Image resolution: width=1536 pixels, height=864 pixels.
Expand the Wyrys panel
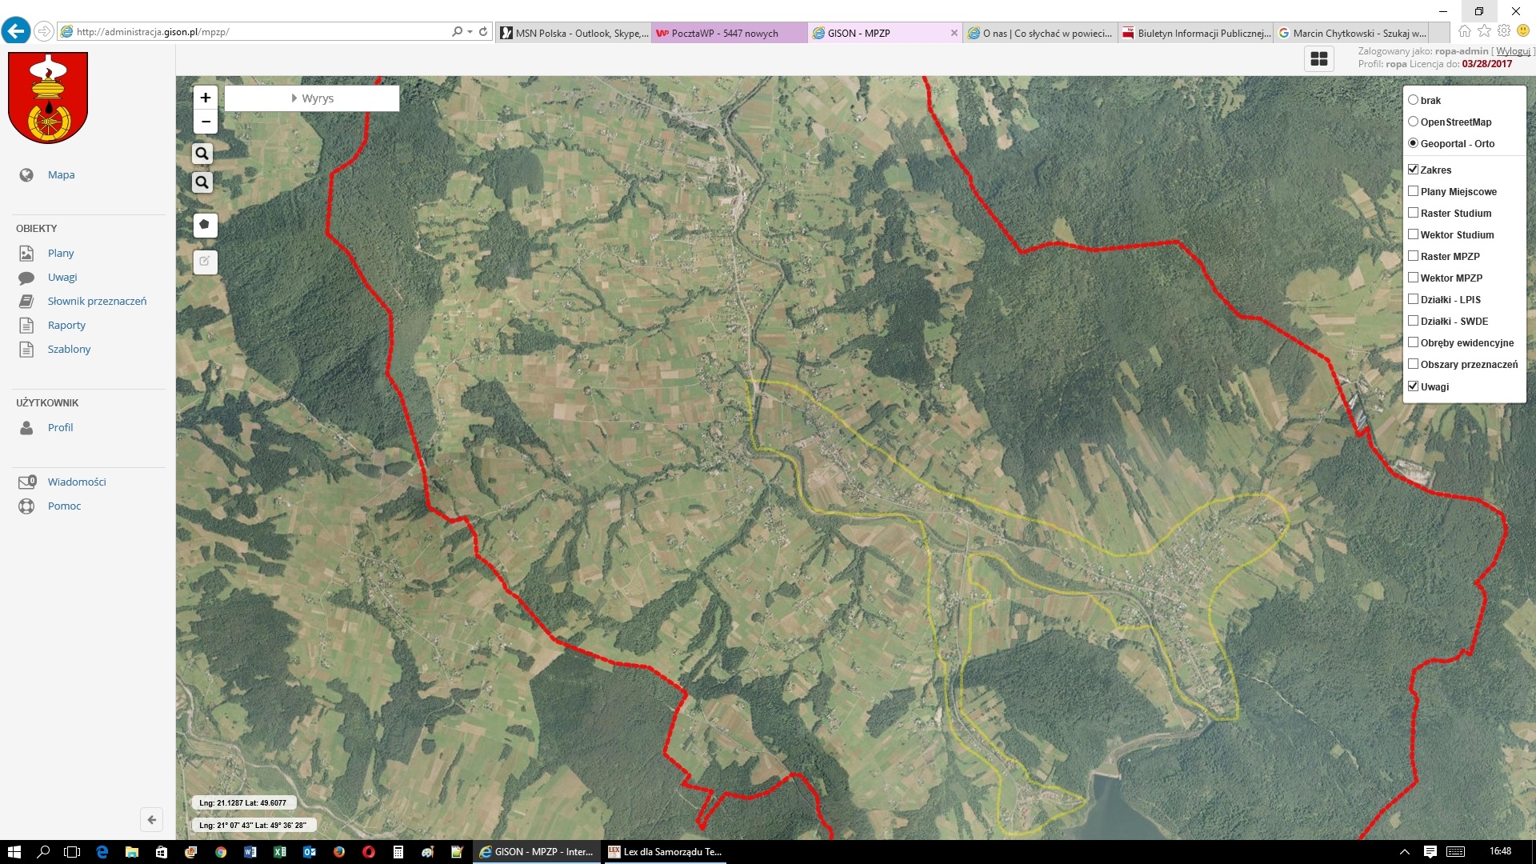[312, 98]
